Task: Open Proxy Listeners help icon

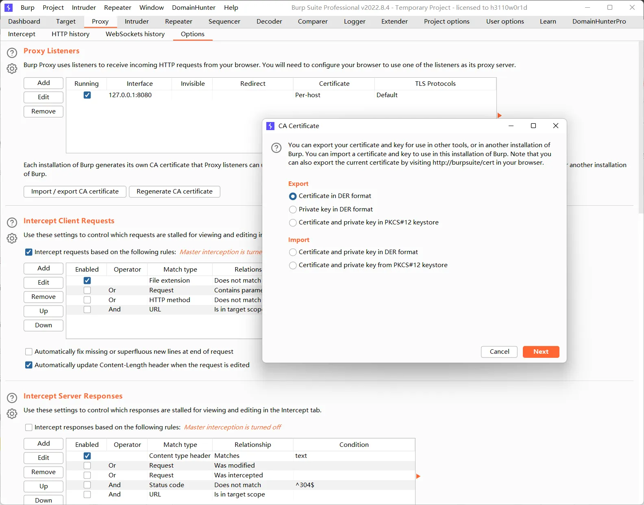Action: (x=12, y=53)
